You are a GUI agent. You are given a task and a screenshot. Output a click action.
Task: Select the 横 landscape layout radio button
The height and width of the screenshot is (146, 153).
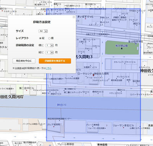[x=49, y=38]
